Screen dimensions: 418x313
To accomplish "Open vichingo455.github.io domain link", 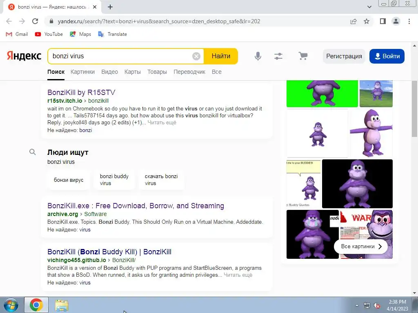I will [x=77, y=260].
